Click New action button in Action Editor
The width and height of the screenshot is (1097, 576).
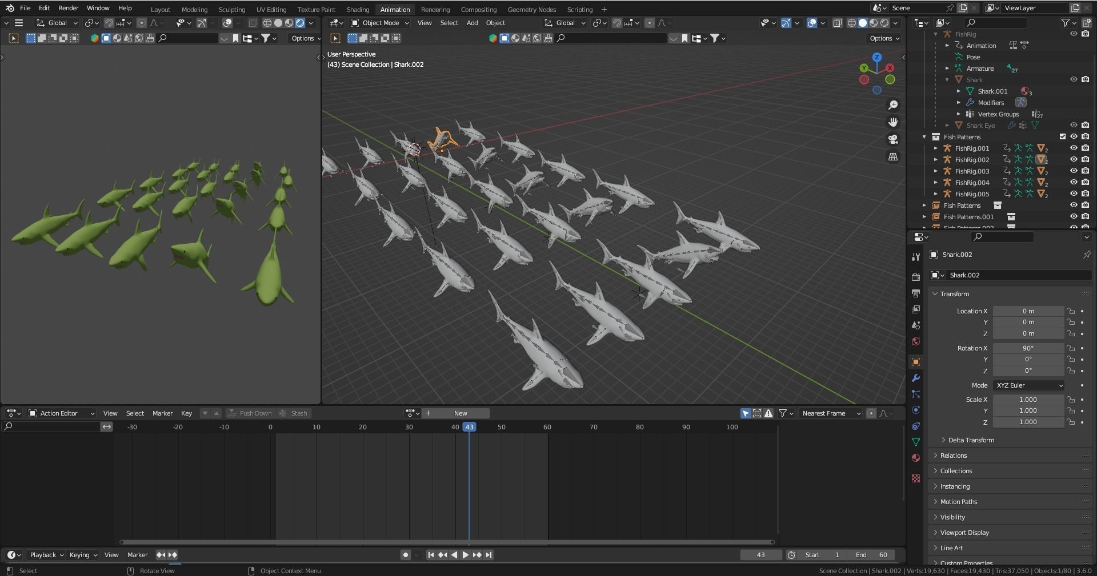pos(461,413)
